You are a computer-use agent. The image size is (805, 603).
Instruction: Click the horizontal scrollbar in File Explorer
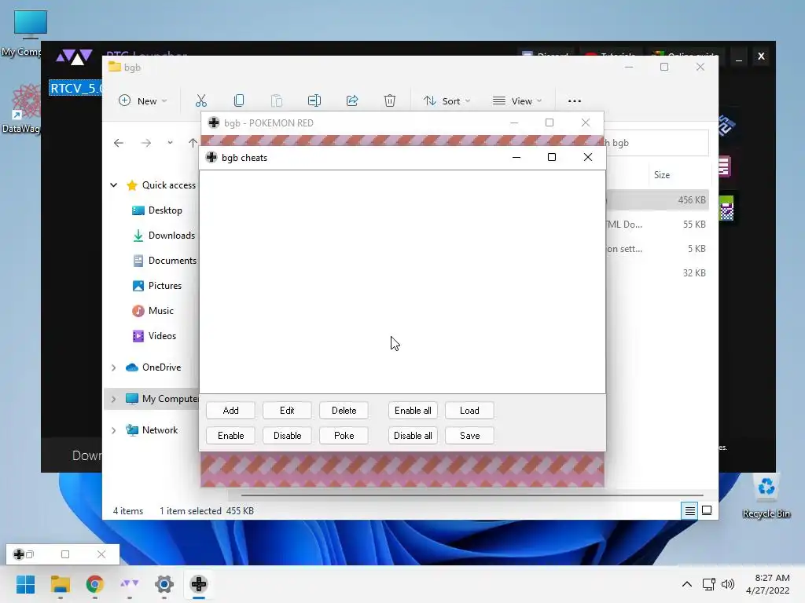pyautogui.click(x=472, y=495)
